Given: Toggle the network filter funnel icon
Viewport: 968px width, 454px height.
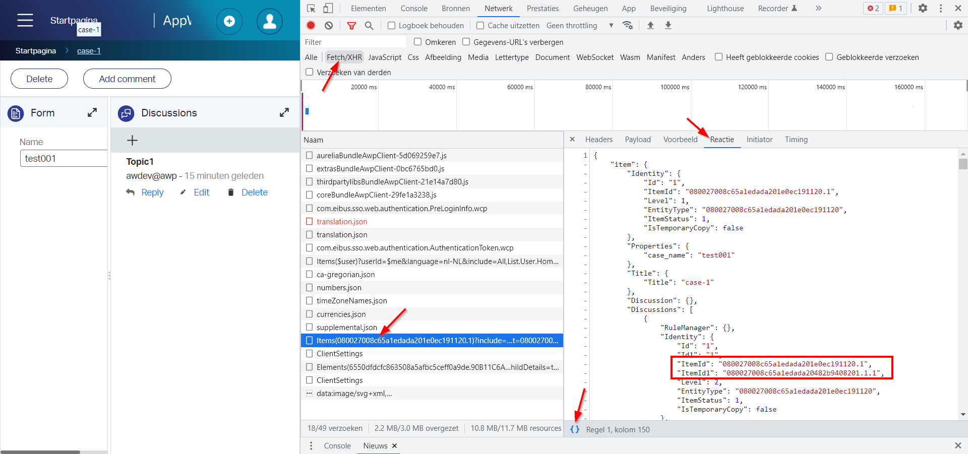Looking at the screenshot, I should (x=351, y=25).
